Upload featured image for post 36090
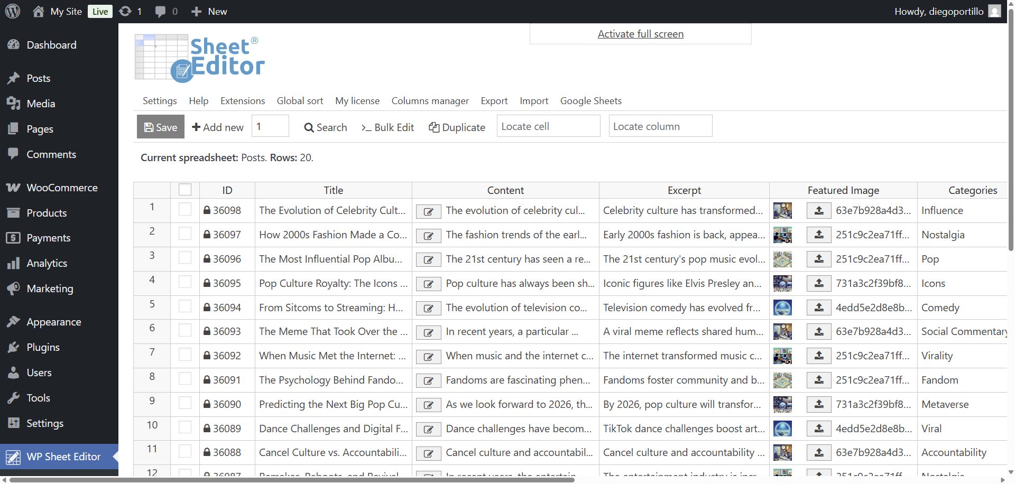 point(818,404)
